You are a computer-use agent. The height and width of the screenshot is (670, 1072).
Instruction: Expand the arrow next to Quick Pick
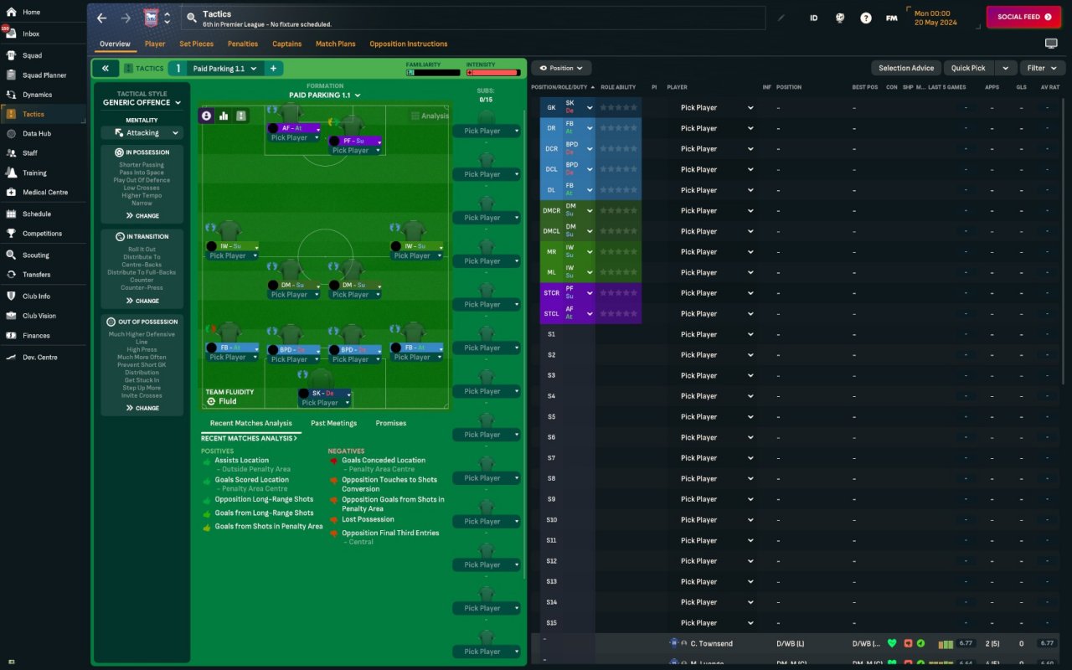click(1006, 68)
